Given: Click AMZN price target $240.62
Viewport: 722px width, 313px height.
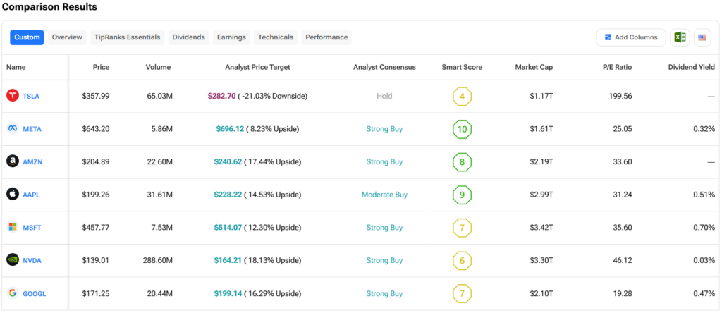Looking at the screenshot, I should pyautogui.click(x=228, y=162).
